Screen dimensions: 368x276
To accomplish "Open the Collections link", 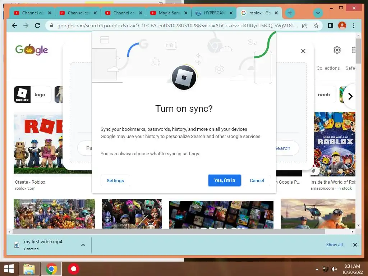I will click(x=328, y=68).
